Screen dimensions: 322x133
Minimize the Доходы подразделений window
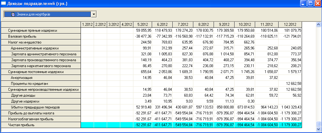coord(303,3)
